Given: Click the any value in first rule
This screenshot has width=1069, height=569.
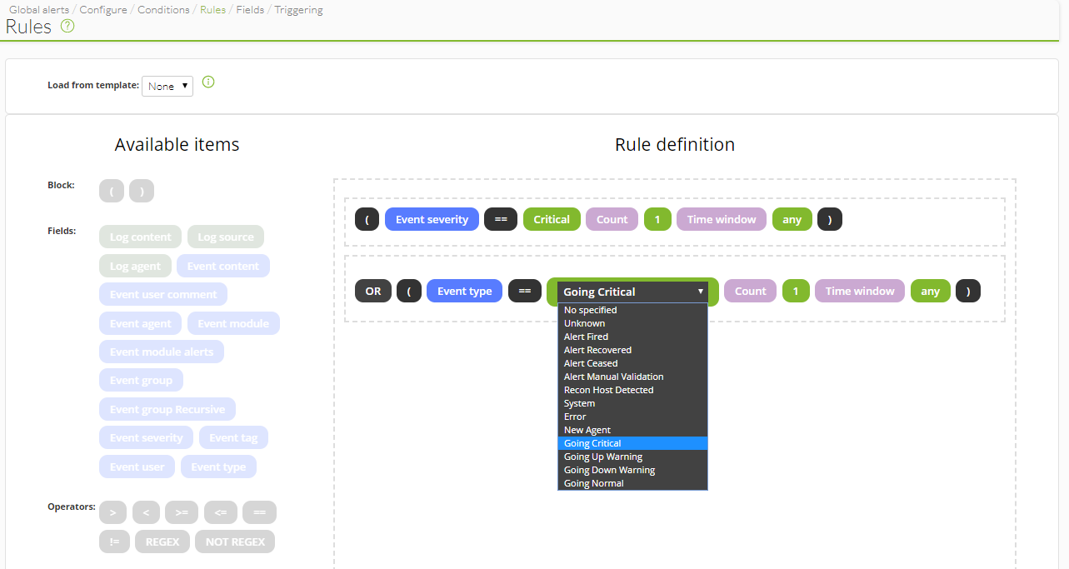Looking at the screenshot, I should [792, 220].
